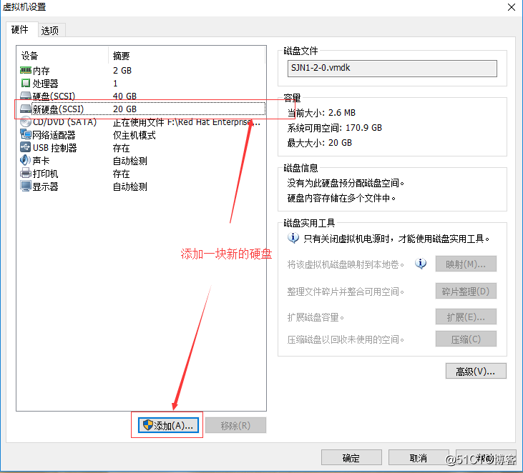Click the 当前大小: 2.6 MB text
The width and height of the screenshot is (523, 473).
(x=321, y=113)
